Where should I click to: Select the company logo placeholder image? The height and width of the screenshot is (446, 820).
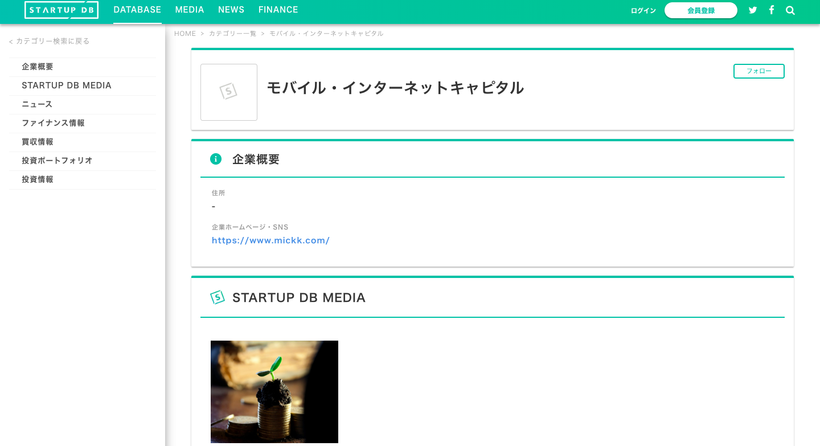point(229,92)
